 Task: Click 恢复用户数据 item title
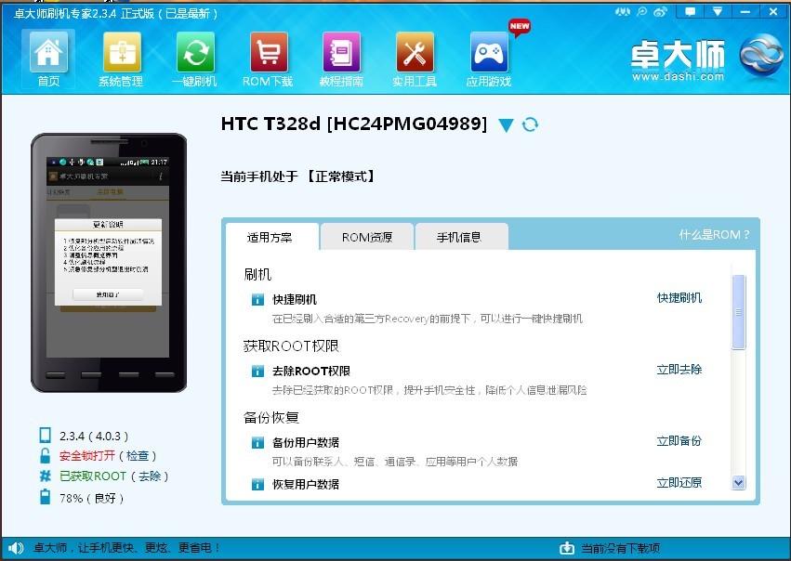pos(306,485)
